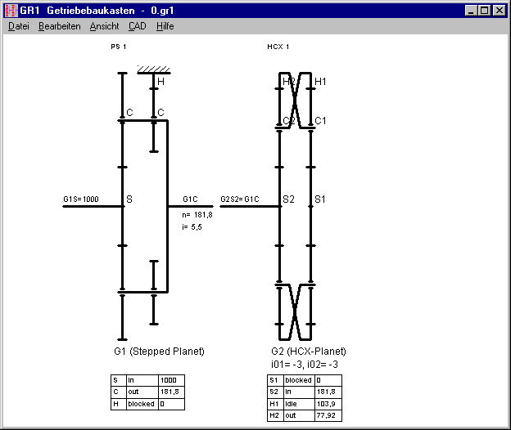
Task: Select the G1S=1000 input shaft label
Action: point(80,199)
